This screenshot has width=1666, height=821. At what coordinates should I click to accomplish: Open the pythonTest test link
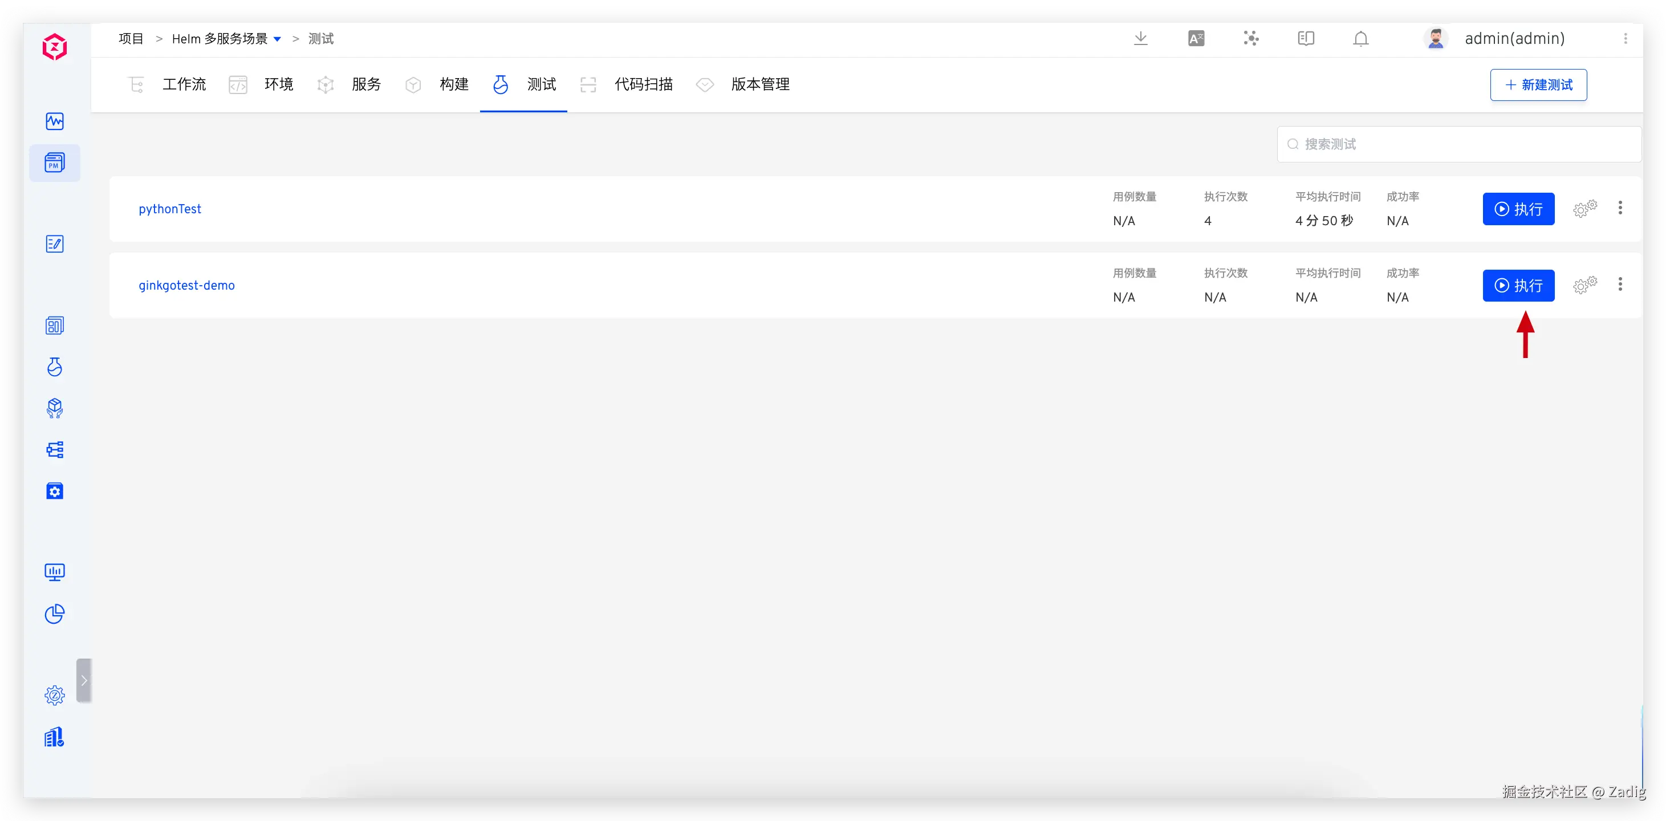[x=169, y=209]
